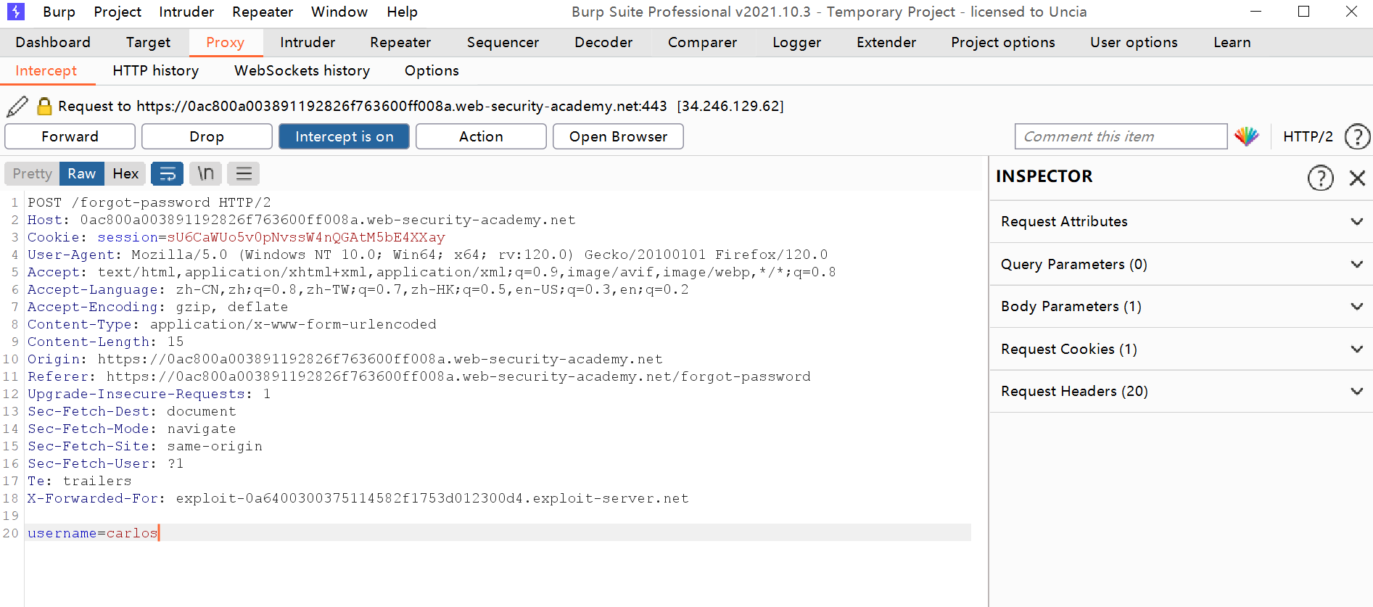Screen dimensions: 1373x607
Task: Open the highlight color picker icon
Action: [x=1247, y=136]
